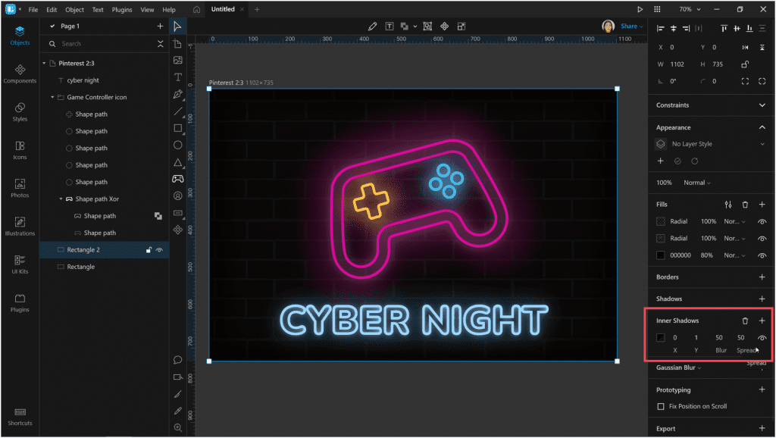Hide the first Radial fill
Image resolution: width=776 pixels, height=438 pixels.
point(762,222)
